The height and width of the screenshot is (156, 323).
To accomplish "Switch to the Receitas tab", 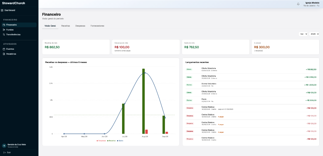I will (x=66, y=26).
